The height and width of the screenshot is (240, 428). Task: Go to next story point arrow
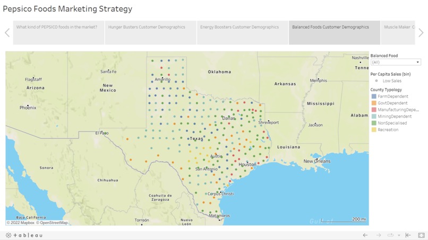pyautogui.click(x=421, y=33)
